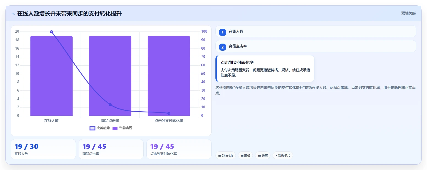Image resolution: width=427 pixels, height=170 pixels.
Task: Click the lightning icon beside the card title
Action: 13,14
